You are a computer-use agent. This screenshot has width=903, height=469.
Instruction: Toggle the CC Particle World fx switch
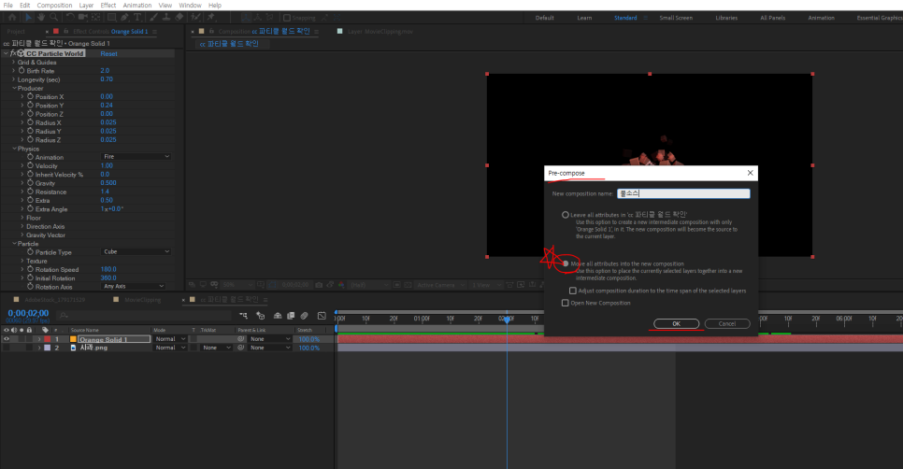[13, 53]
